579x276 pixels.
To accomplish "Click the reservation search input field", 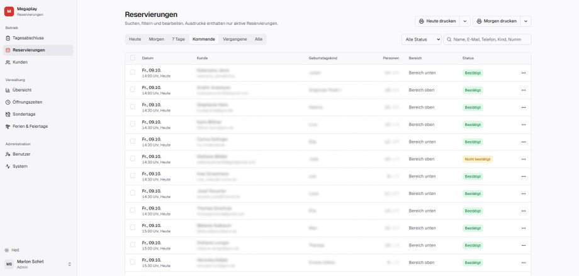I will click(487, 40).
